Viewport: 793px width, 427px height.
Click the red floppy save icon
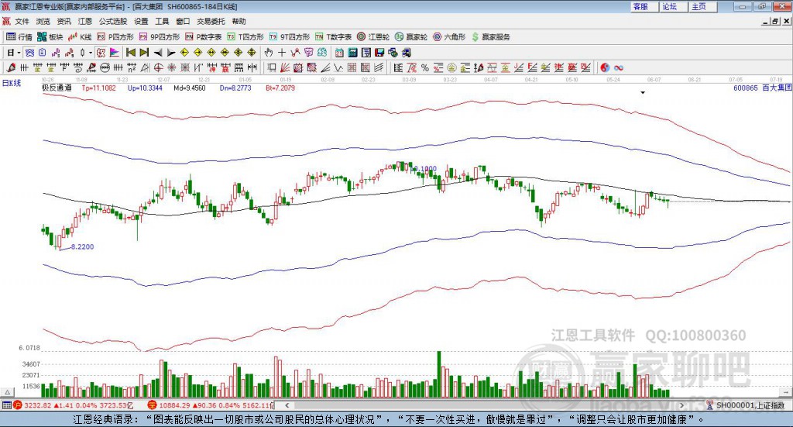tap(379, 53)
